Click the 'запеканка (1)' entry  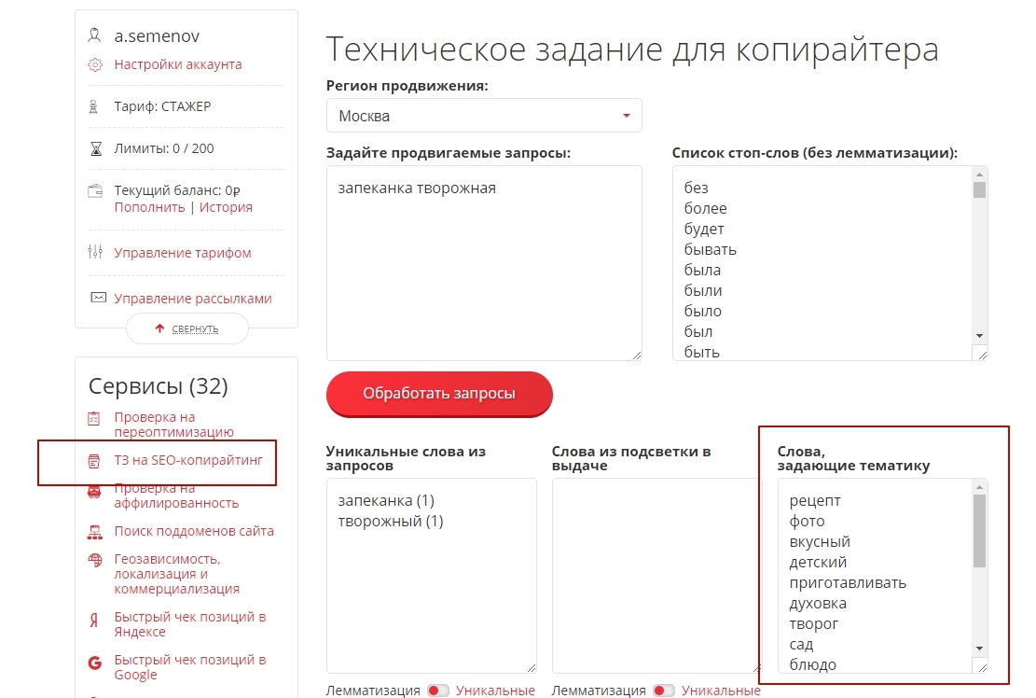pyautogui.click(x=386, y=500)
